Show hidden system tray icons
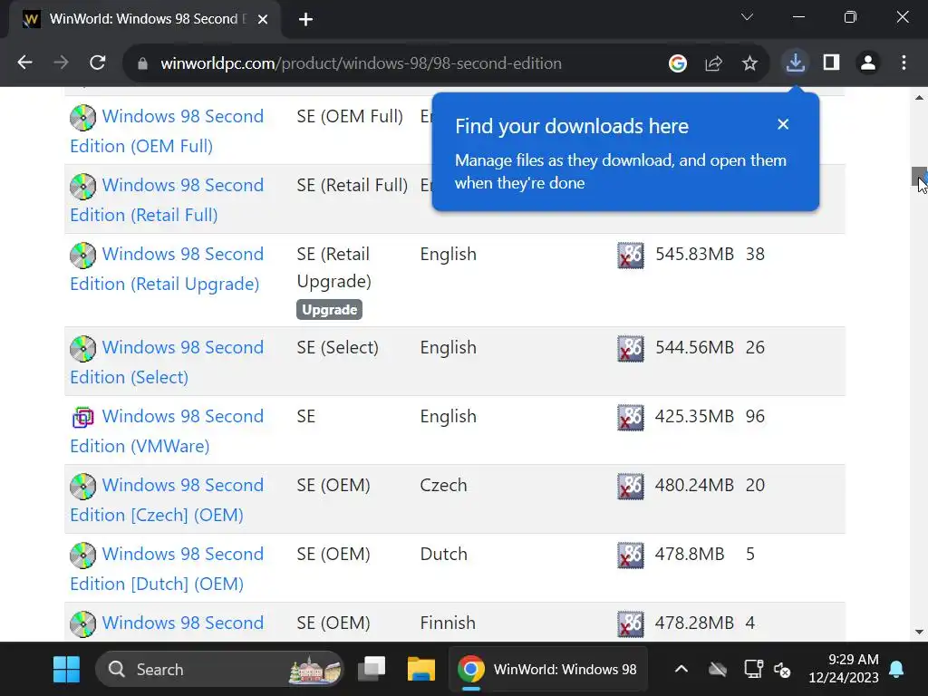 681,670
